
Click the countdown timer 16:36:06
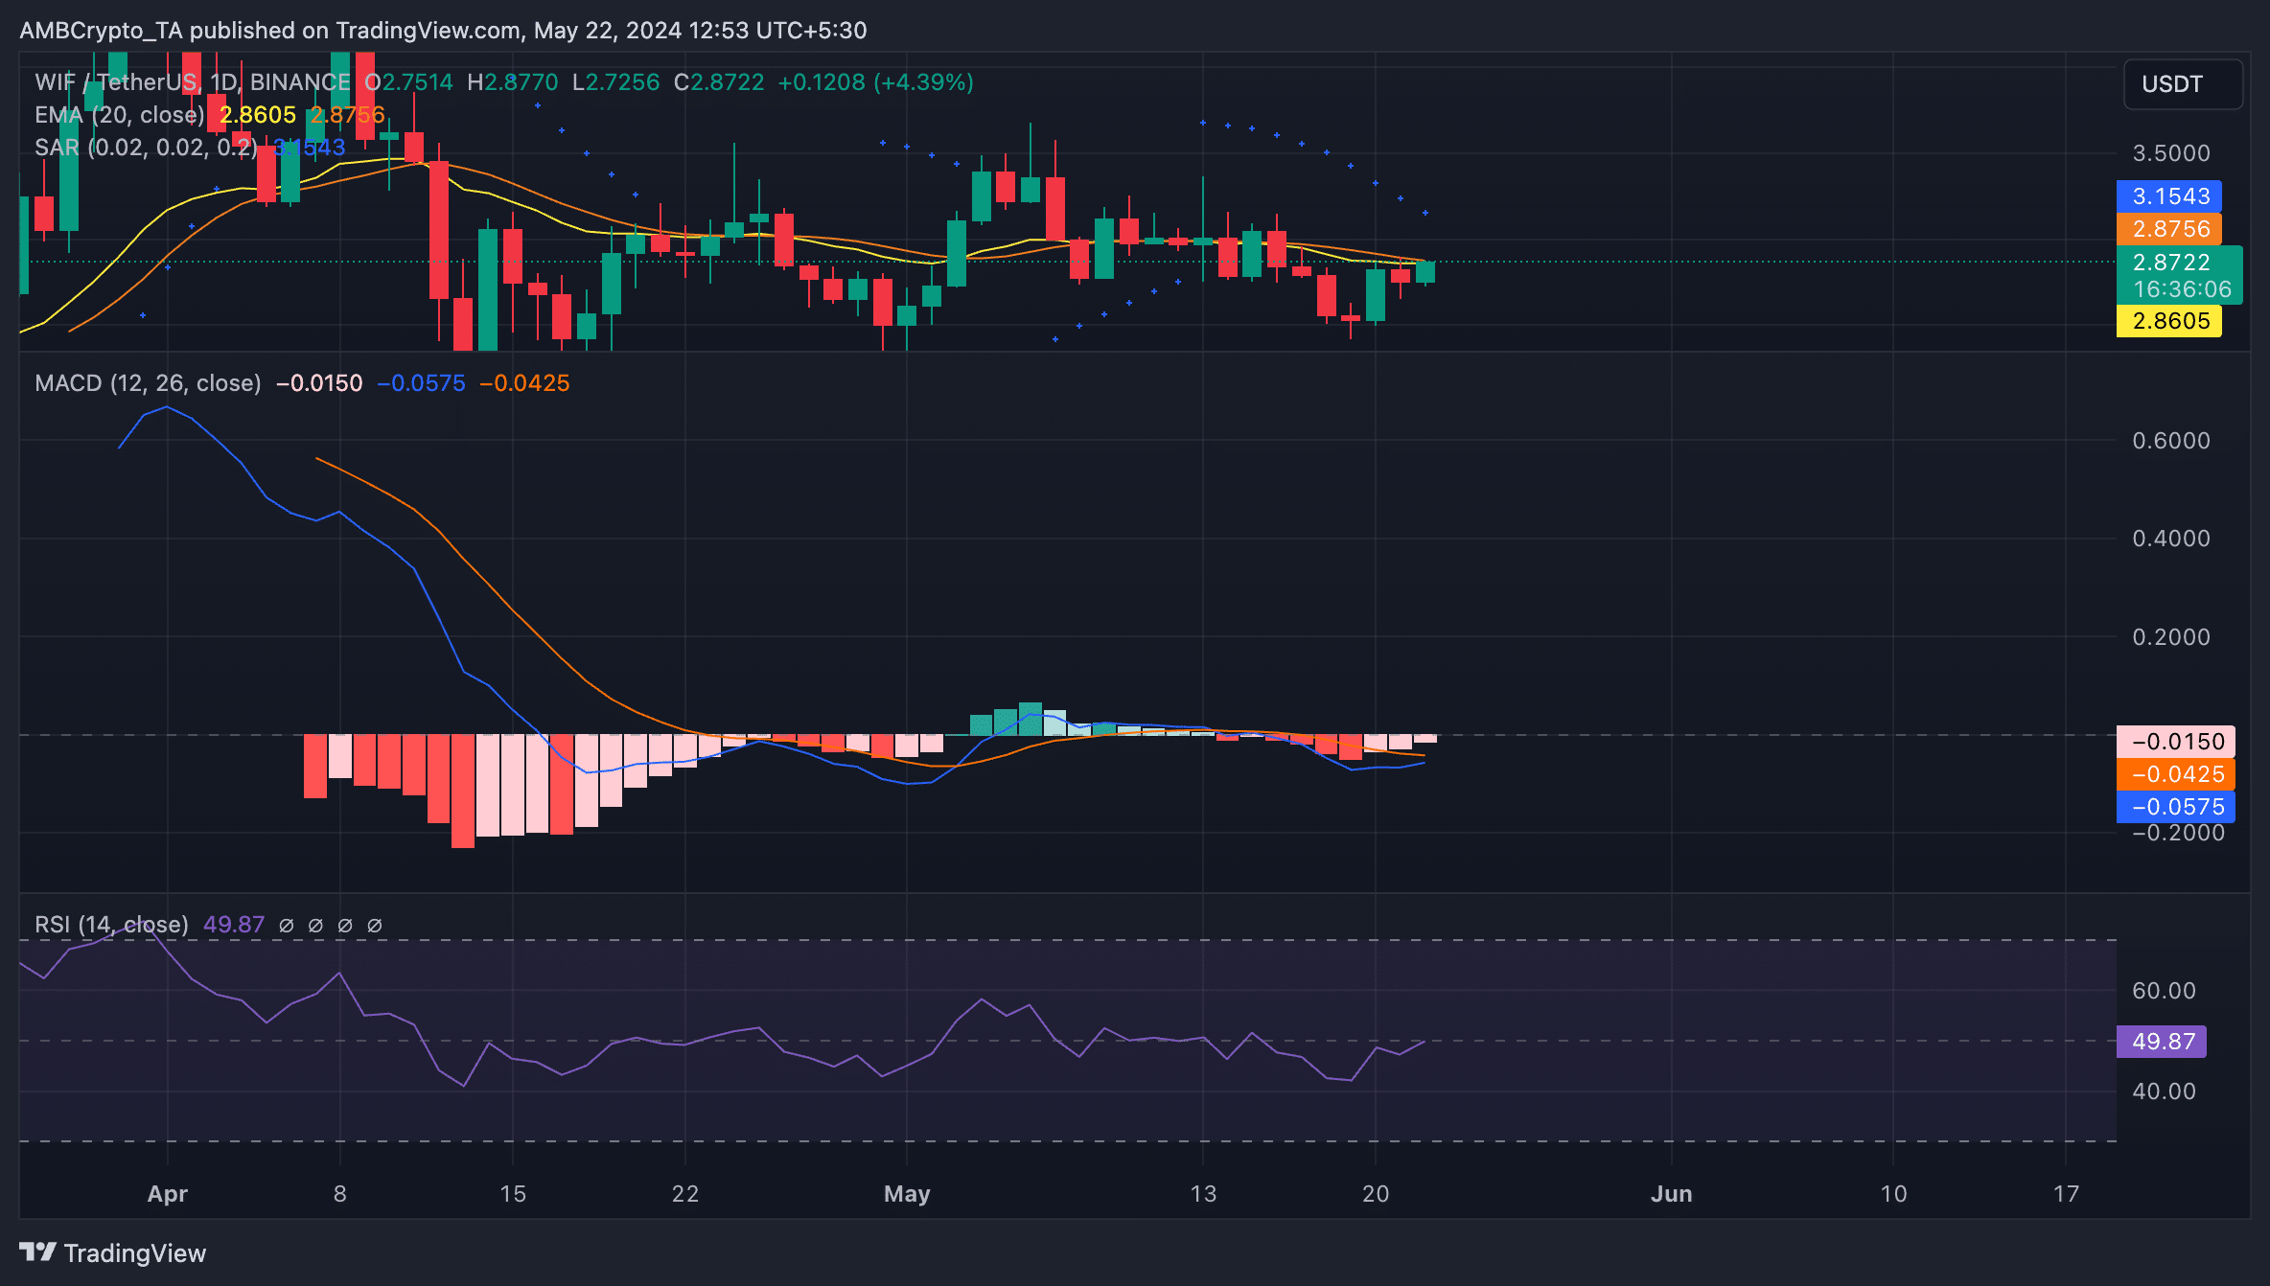pyautogui.click(x=2182, y=289)
